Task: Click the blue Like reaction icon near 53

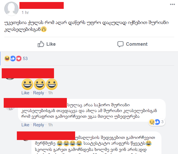Action: pos(13,59)
